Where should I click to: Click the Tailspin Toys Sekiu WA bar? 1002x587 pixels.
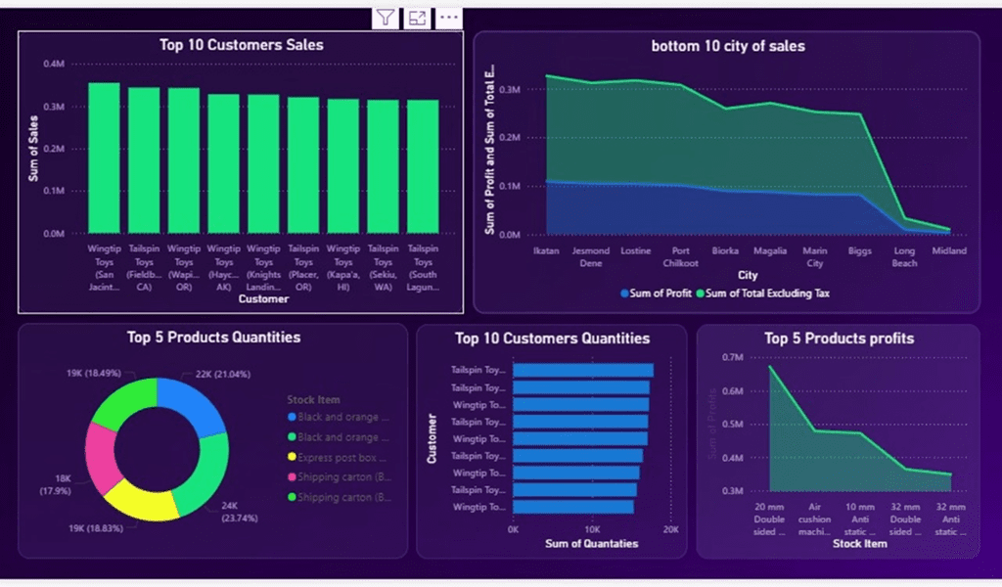coord(383,166)
